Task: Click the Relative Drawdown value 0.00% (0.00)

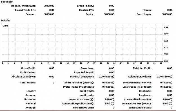Action: (164, 77)
